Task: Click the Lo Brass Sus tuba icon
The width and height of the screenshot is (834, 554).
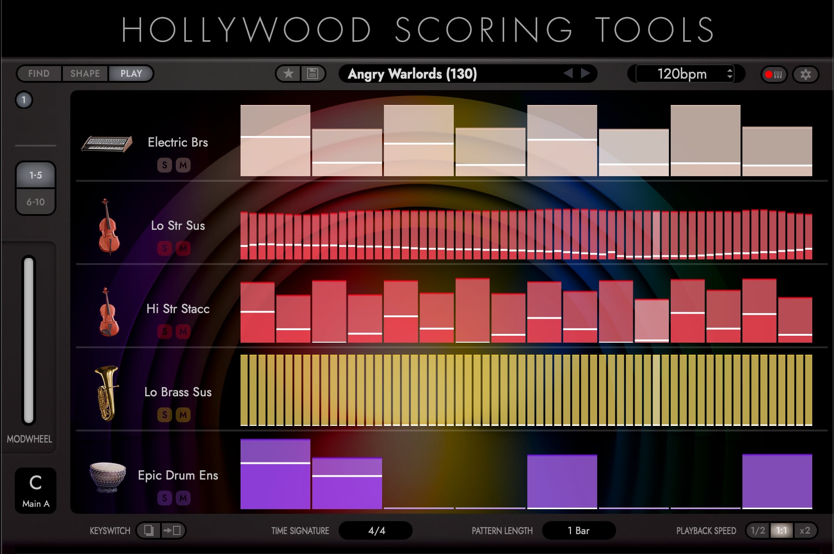Action: pos(107,393)
